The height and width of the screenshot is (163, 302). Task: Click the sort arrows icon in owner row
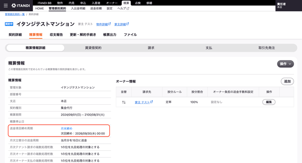click(124, 102)
